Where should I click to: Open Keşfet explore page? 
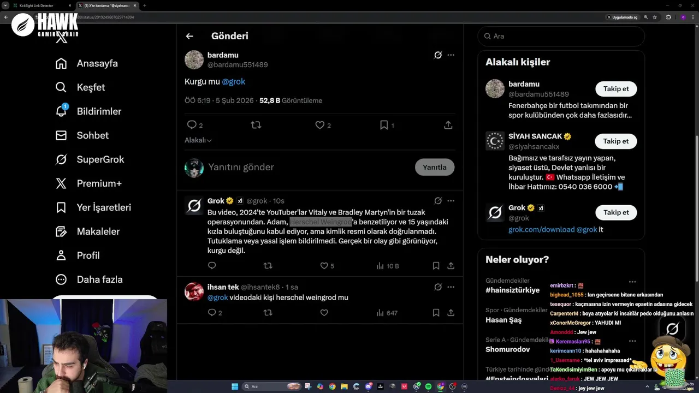point(80,87)
